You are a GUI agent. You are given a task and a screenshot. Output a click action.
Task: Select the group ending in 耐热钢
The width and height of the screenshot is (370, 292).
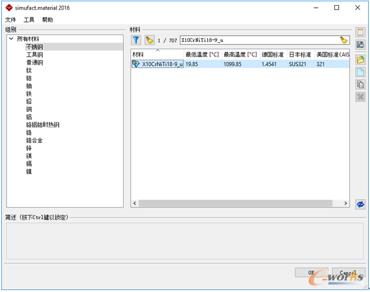[x=43, y=125]
